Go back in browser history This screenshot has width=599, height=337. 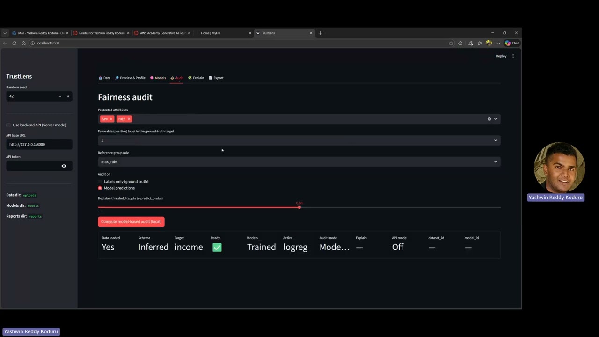(5, 43)
